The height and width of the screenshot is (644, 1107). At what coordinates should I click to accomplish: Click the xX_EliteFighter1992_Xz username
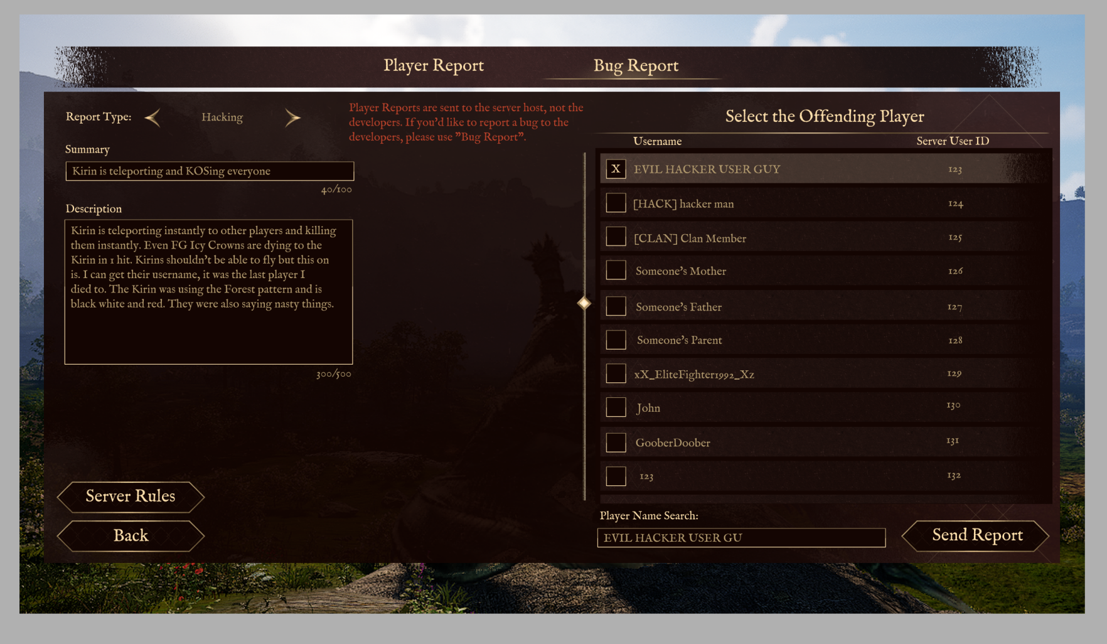pos(694,375)
